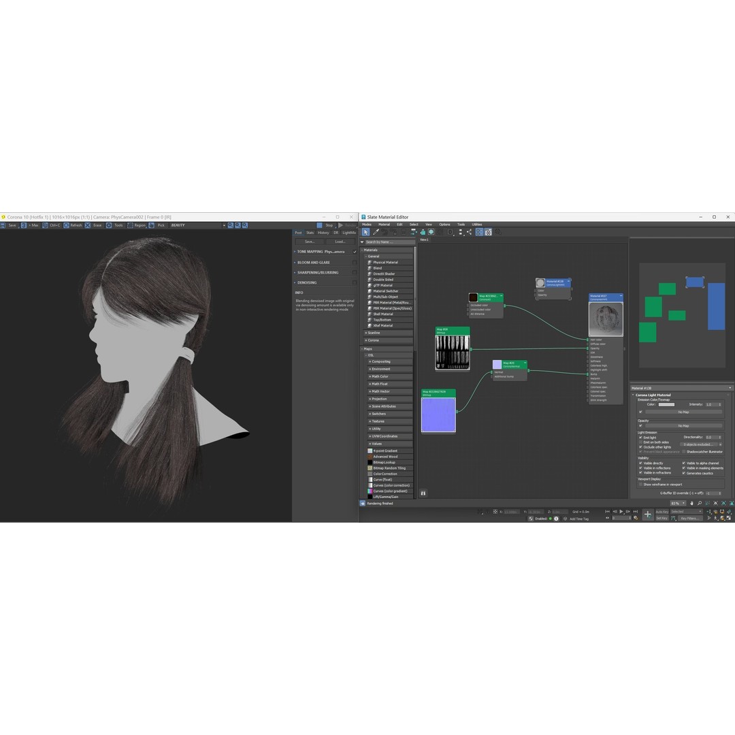Click the emission Color swatch

pyautogui.click(x=666, y=404)
